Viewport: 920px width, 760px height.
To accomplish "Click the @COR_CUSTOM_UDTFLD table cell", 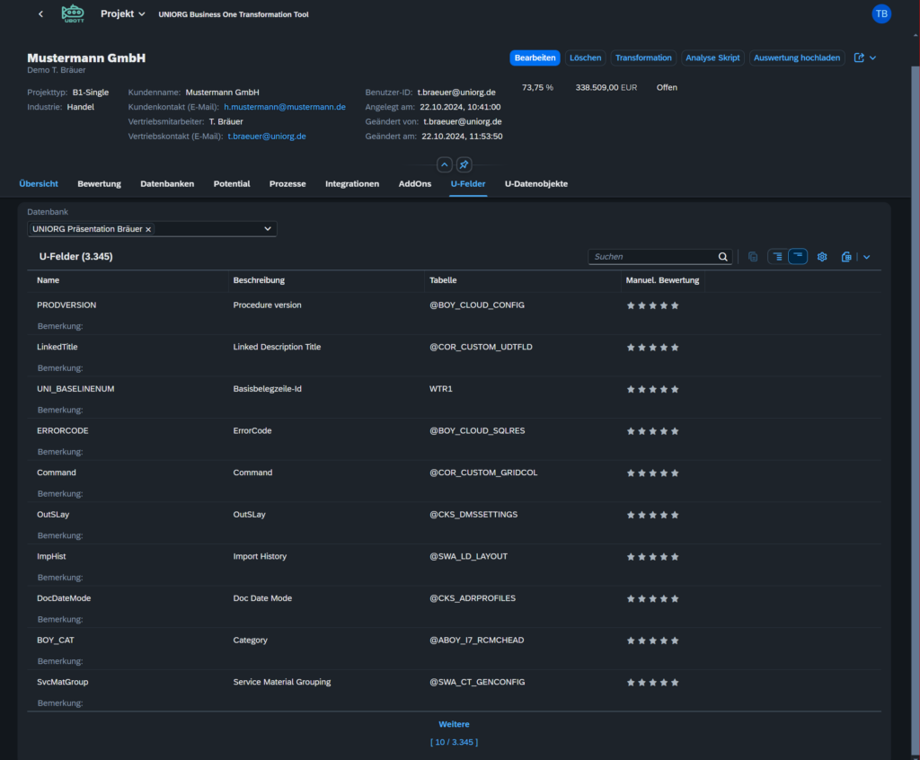I will (x=482, y=347).
